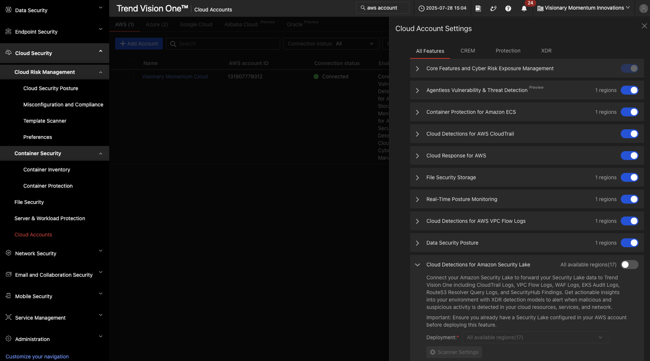Open the Deployment regions dropdown
Screen dimensions: 650x361
(535, 337)
